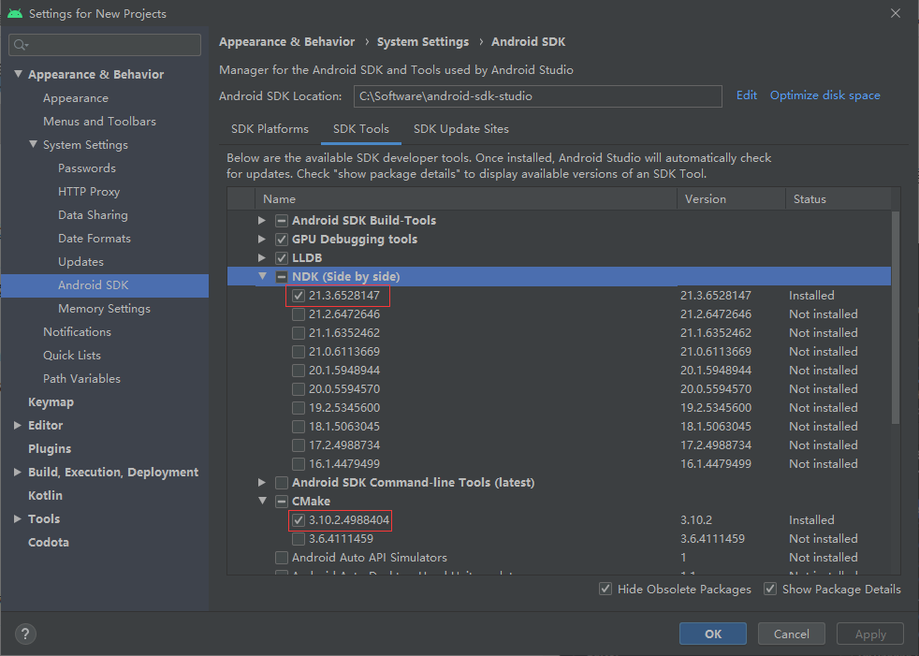The width and height of the screenshot is (919, 656).
Task: Expand Android SDK Build-Tools versions
Action: (262, 220)
